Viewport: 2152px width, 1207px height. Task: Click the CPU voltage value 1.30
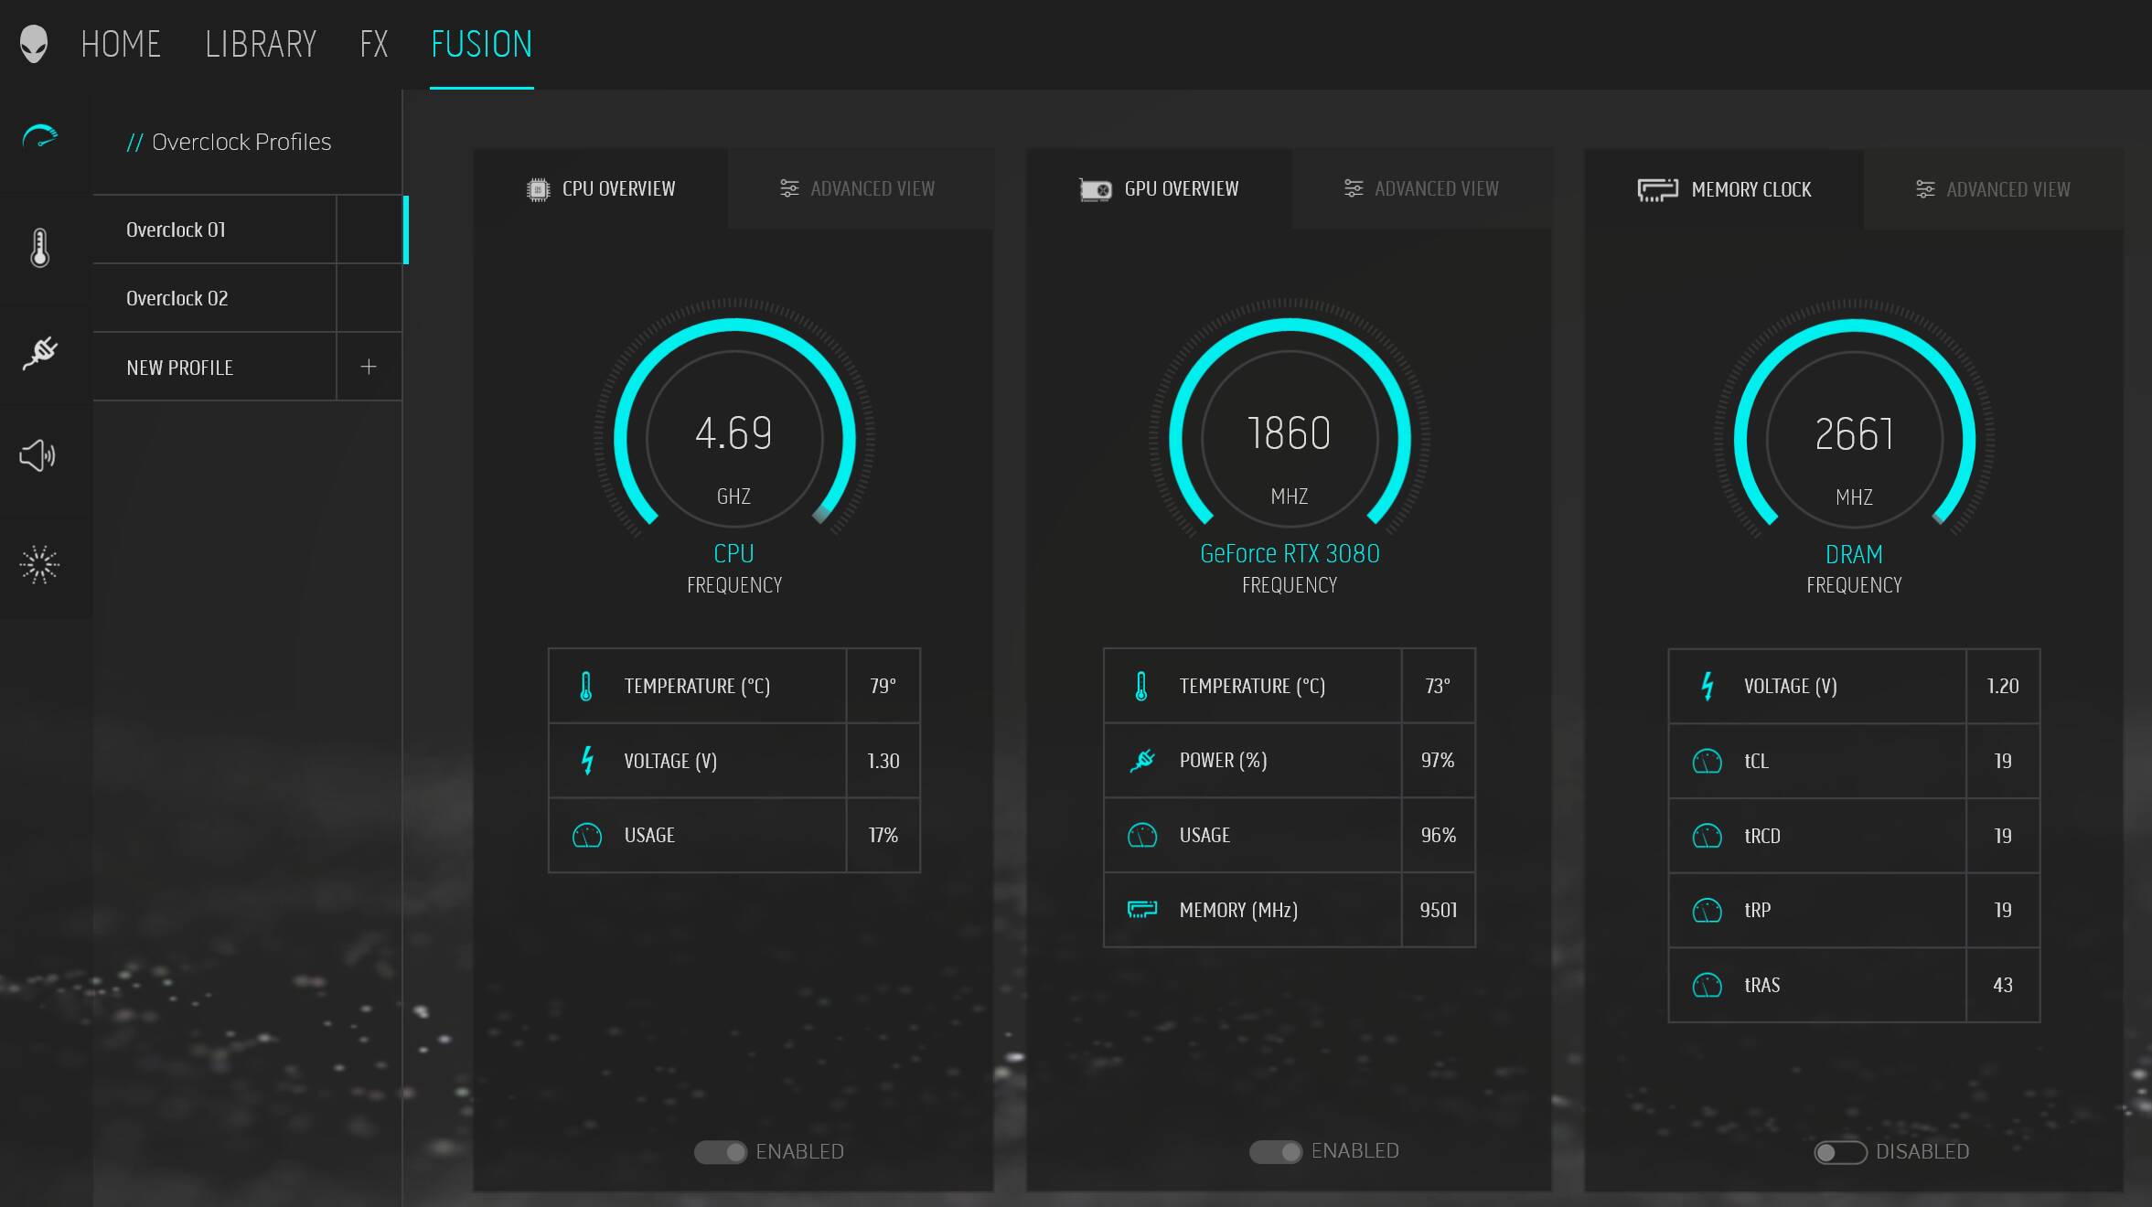[x=883, y=761]
